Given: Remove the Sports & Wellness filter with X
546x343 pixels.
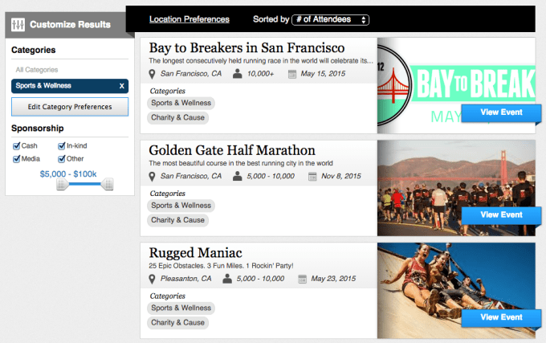Looking at the screenshot, I should coord(122,86).
